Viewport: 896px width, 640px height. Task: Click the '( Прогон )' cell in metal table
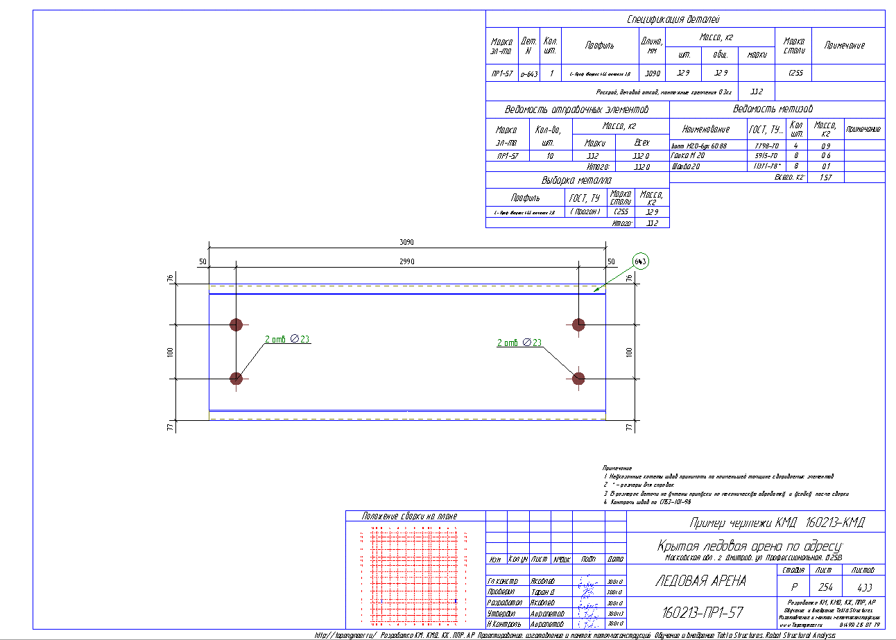pos(585,212)
